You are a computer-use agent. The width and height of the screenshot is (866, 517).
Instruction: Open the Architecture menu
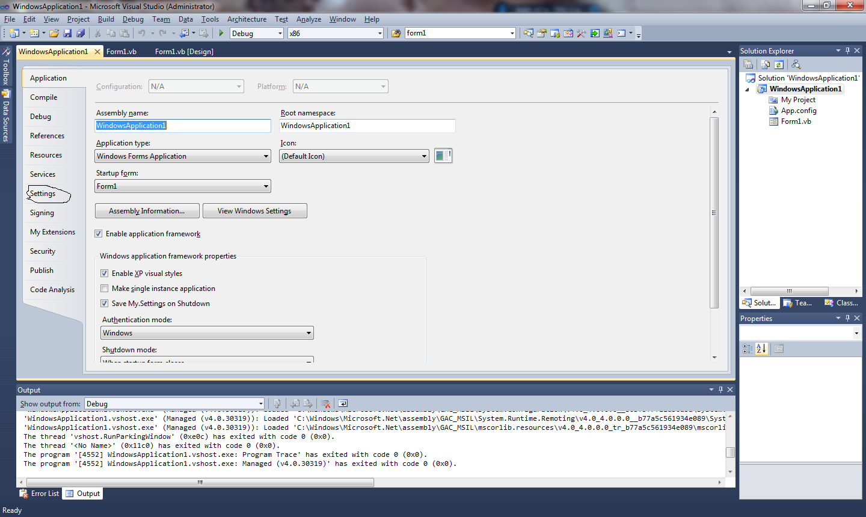point(247,19)
